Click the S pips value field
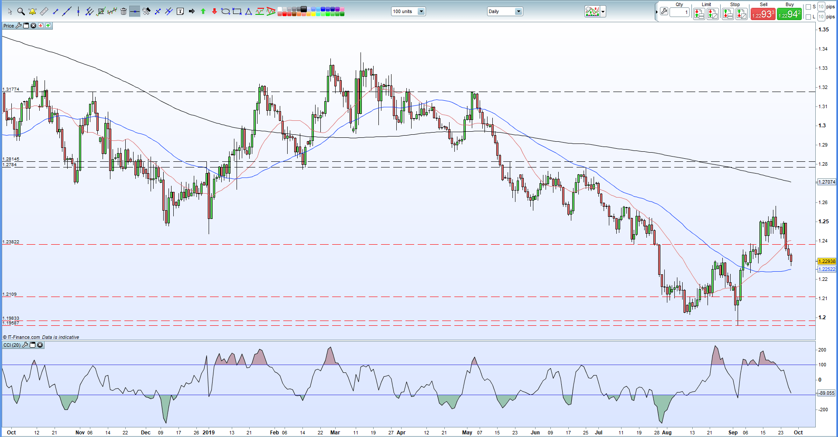Screen dimensions: 838x437 (821, 7)
